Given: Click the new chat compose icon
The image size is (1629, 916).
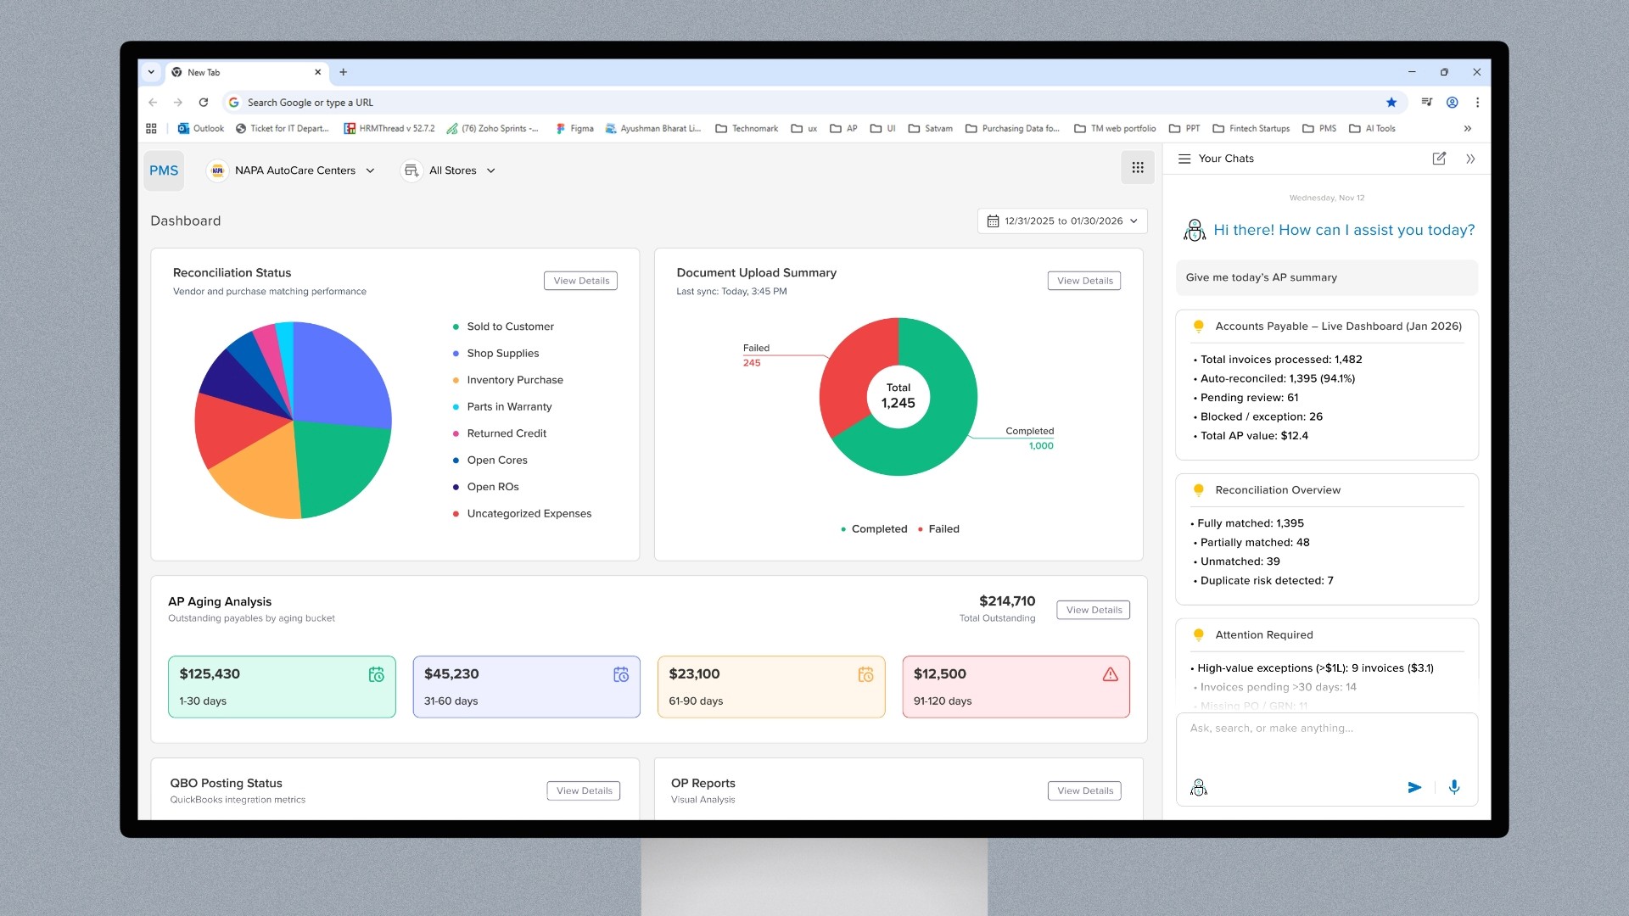Looking at the screenshot, I should pyautogui.click(x=1439, y=159).
